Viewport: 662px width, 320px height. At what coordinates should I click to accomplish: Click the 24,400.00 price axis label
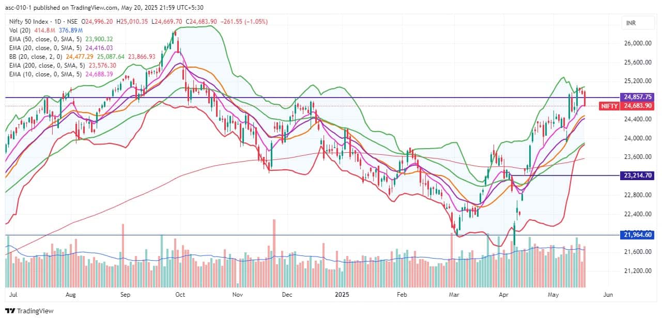coord(638,119)
